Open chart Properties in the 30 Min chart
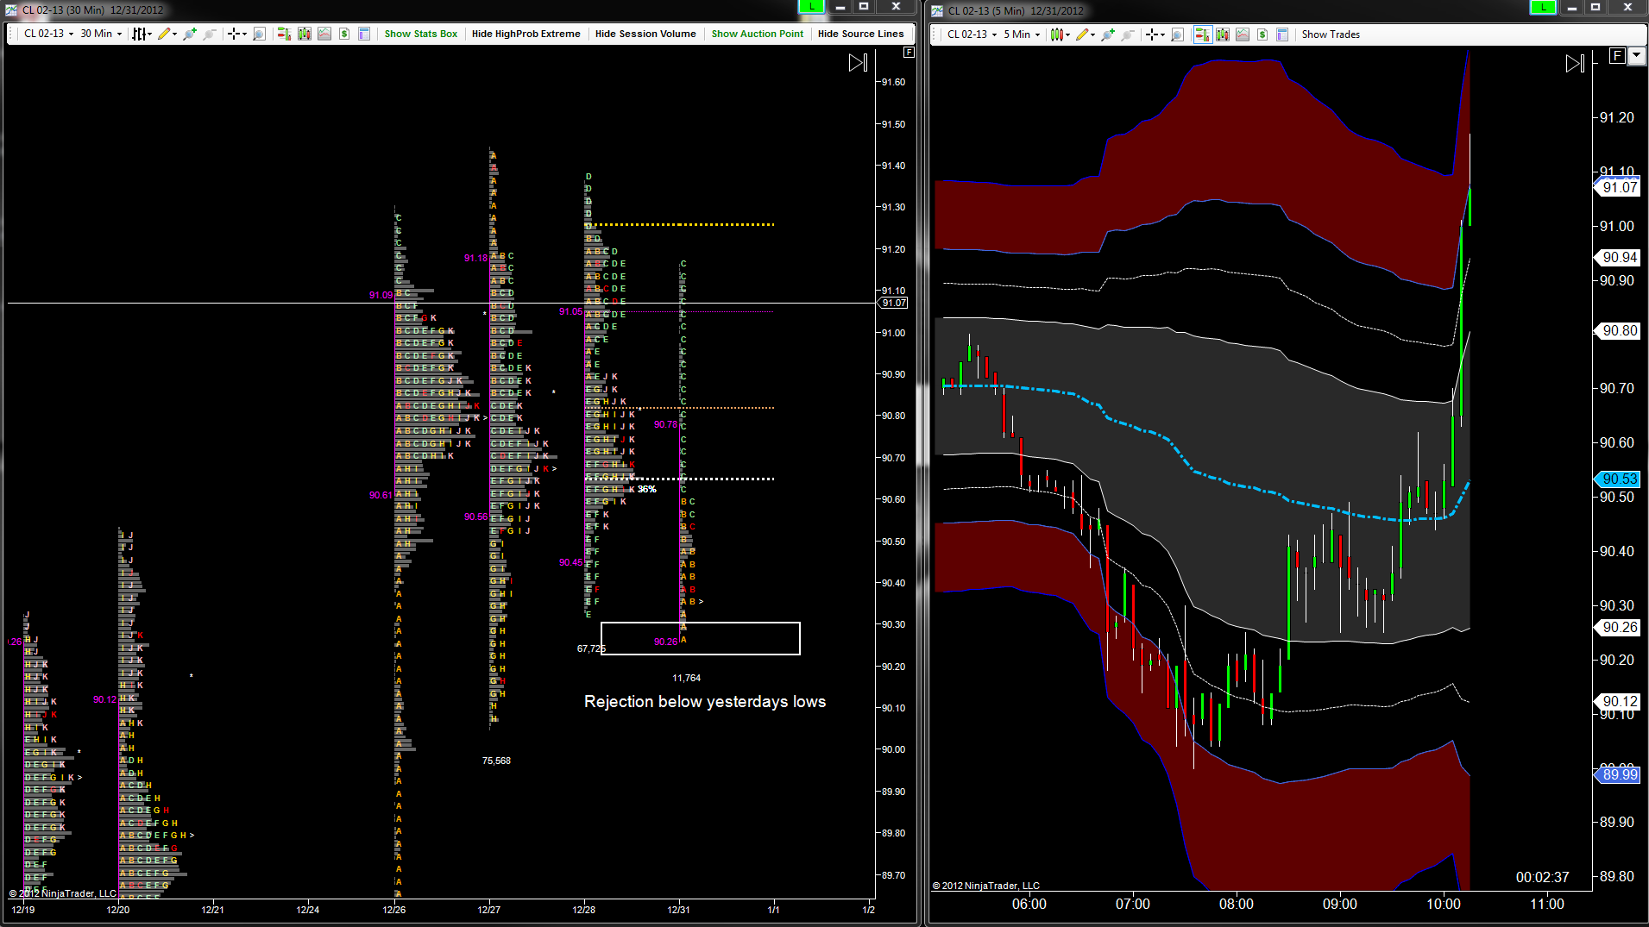The width and height of the screenshot is (1649, 927). point(364,34)
